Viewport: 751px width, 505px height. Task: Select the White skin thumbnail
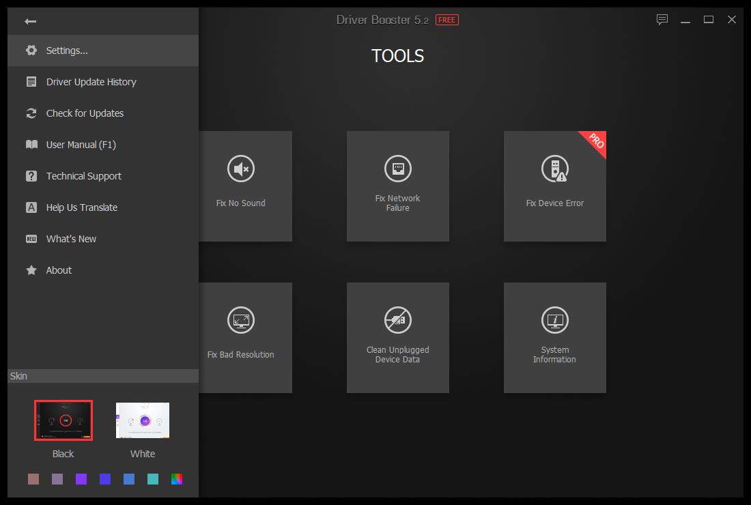tap(143, 420)
